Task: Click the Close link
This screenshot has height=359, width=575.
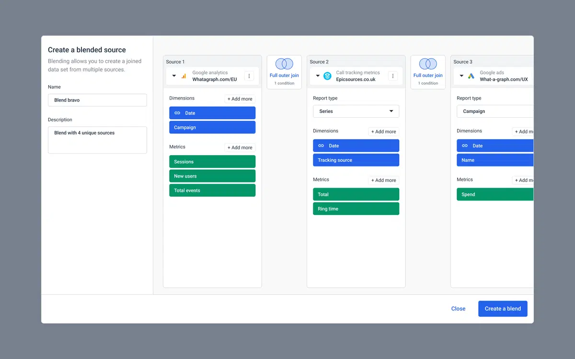Action: pos(458,309)
